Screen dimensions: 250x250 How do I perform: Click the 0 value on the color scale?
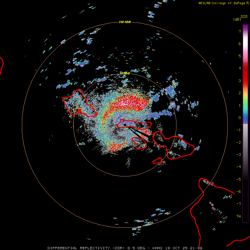pos(240,118)
